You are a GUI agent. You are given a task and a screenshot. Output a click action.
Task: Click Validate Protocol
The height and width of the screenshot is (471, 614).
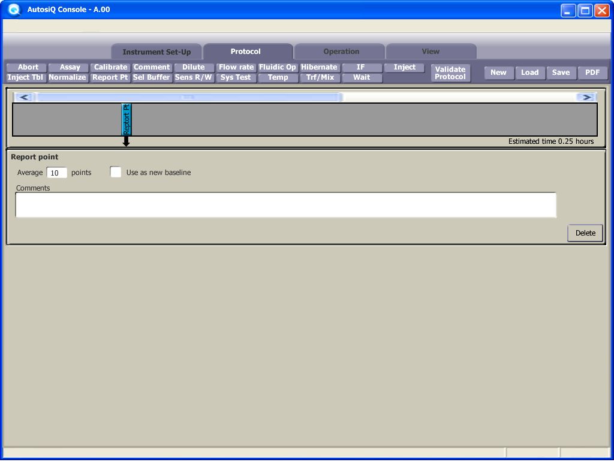pyautogui.click(x=450, y=73)
